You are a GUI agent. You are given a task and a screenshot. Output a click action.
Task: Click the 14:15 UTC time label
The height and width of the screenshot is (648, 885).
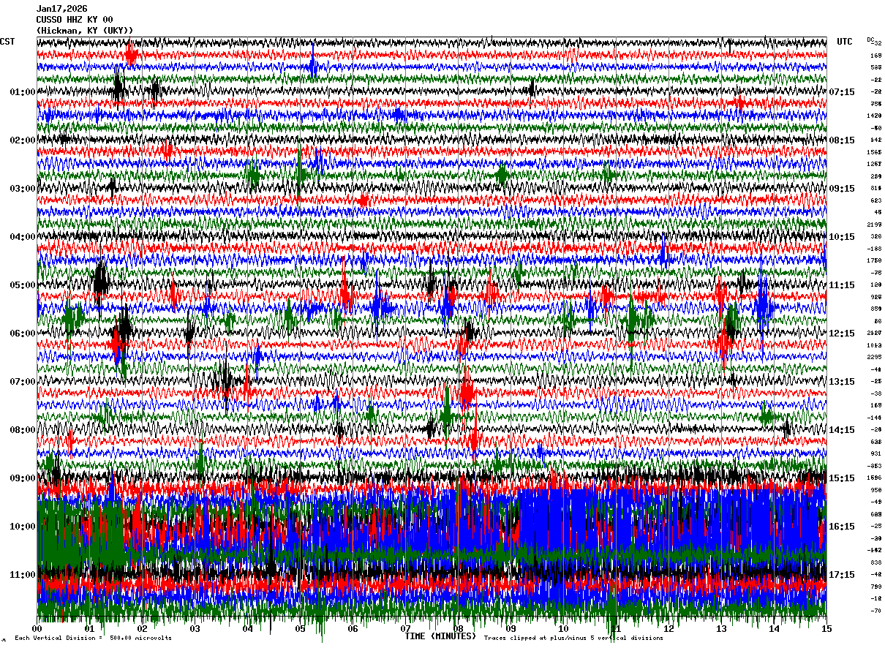843,430
